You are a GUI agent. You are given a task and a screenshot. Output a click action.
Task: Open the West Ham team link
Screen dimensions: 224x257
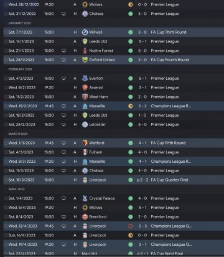click(x=98, y=97)
